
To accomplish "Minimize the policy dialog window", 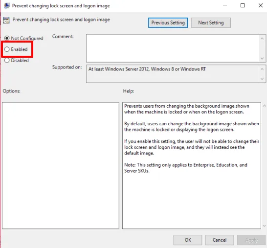I will tap(225, 5).
